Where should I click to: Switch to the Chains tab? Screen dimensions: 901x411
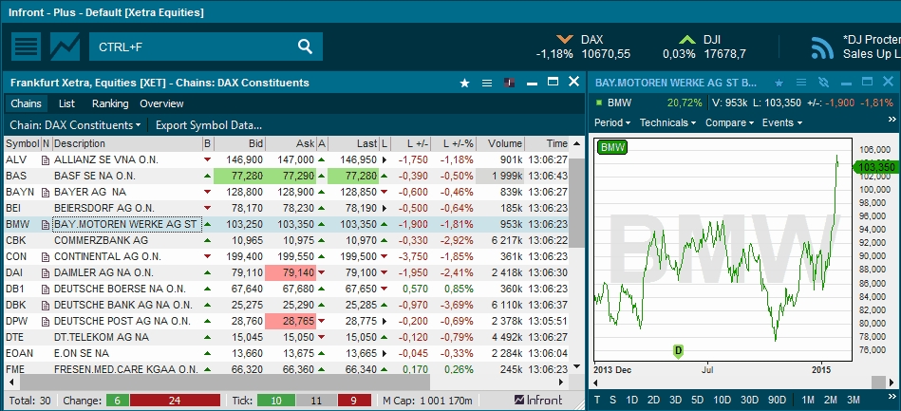pyautogui.click(x=27, y=103)
